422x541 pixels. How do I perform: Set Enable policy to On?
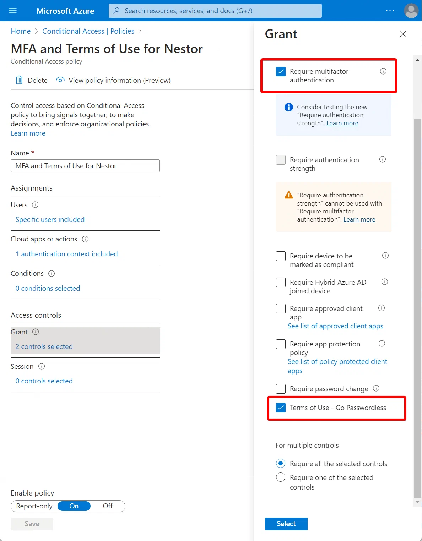pyautogui.click(x=74, y=506)
